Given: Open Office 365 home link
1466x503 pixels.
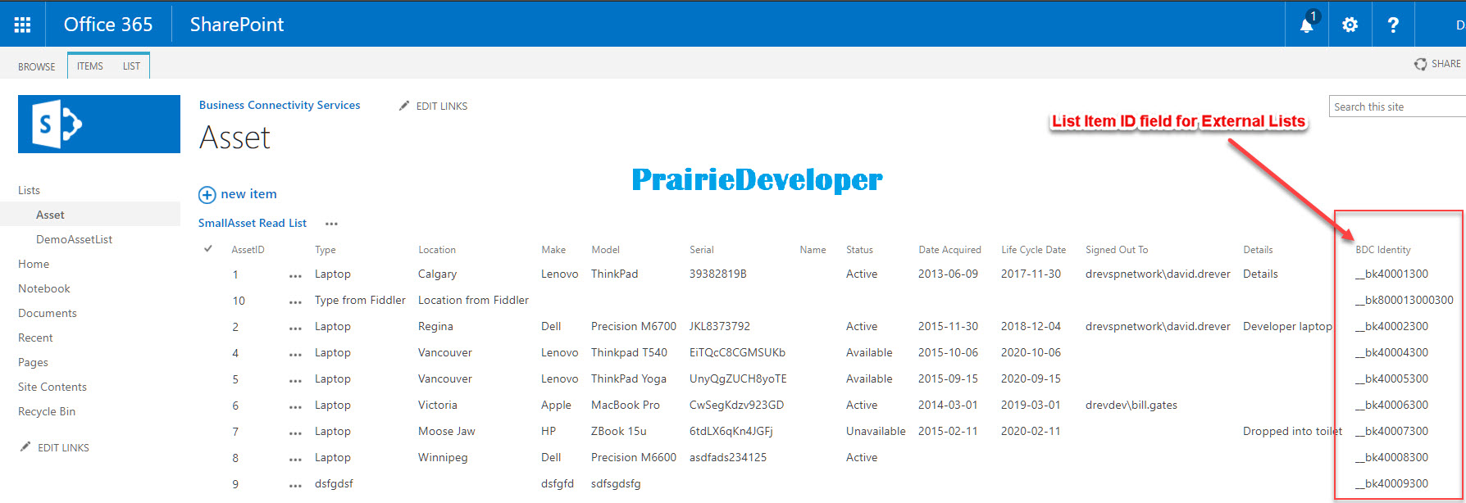Looking at the screenshot, I should pyautogui.click(x=108, y=25).
